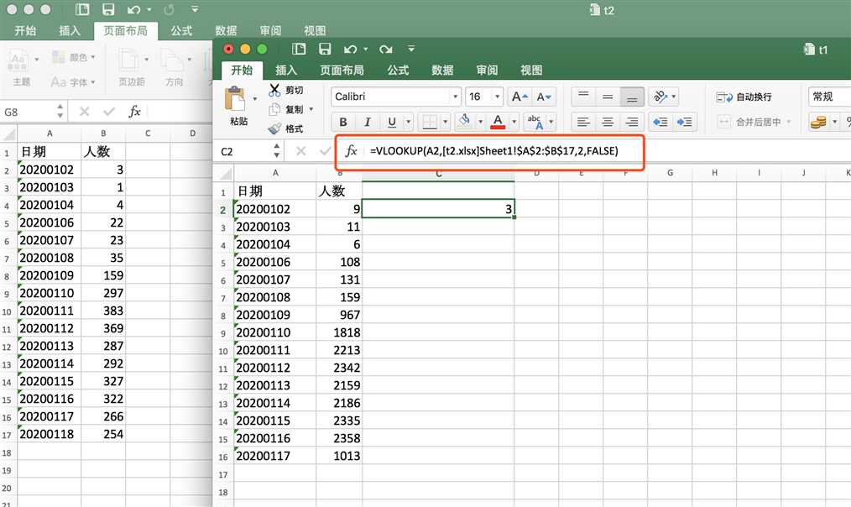Viewport: 851px width, 507px height.
Task: Click the cut (剪切) scissors icon
Action: 274,90
